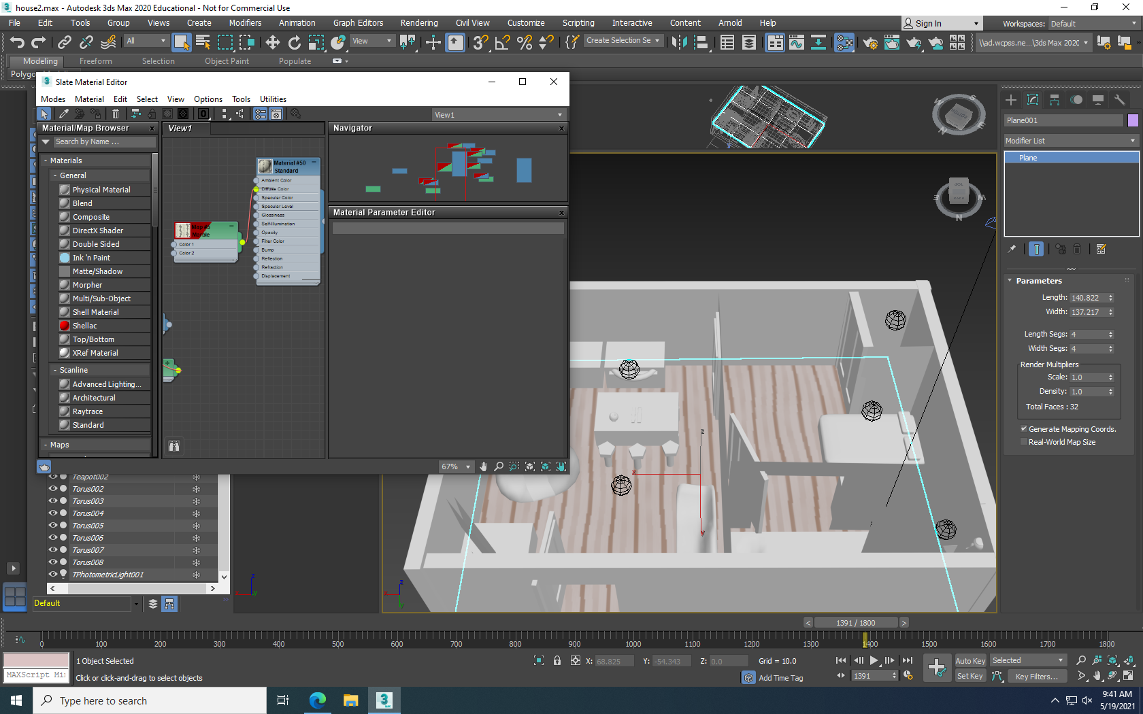Select the pan hand tool in Slate editor
1143x714 pixels.
(x=483, y=466)
